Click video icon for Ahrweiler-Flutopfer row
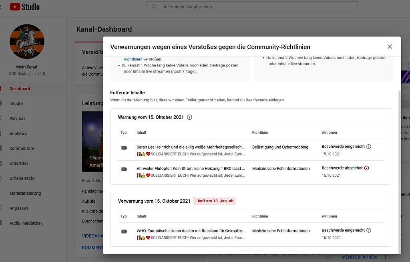This screenshot has height=262, width=410. [x=124, y=169]
